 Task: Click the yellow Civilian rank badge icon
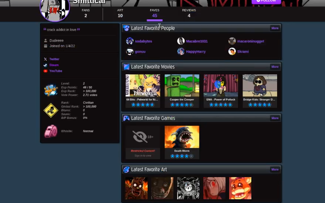click(x=51, y=110)
